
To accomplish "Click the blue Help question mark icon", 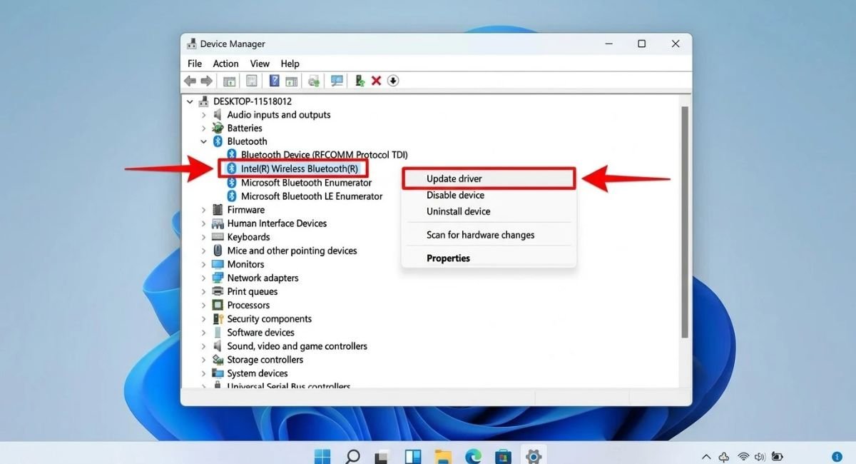I will pos(274,81).
